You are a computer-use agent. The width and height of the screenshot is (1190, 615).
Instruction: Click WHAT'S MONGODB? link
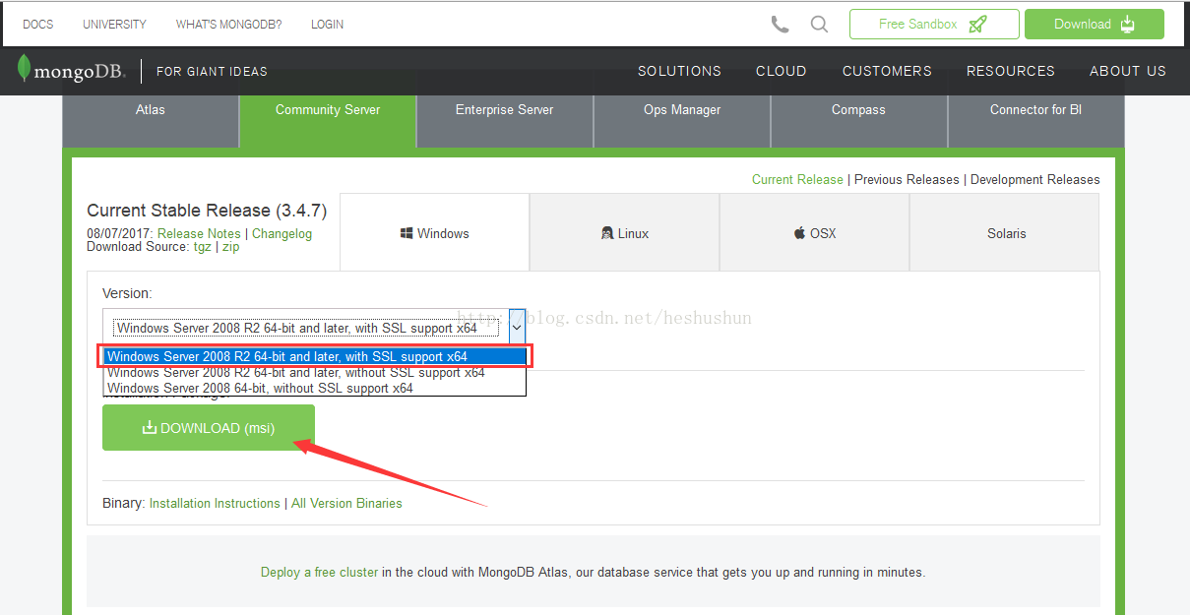point(228,25)
